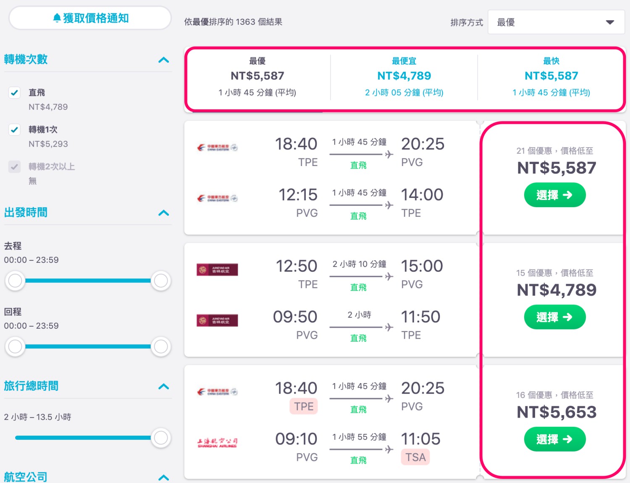
Task: Click Shanghai Airlines logo on 09:10 flight
Action: click(218, 443)
